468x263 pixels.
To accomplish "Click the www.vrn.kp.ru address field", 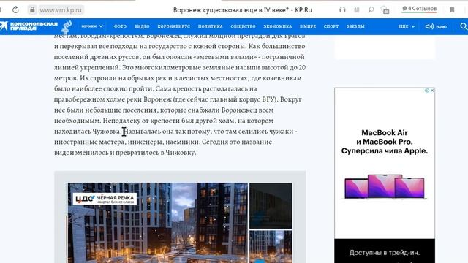I will [61, 10].
